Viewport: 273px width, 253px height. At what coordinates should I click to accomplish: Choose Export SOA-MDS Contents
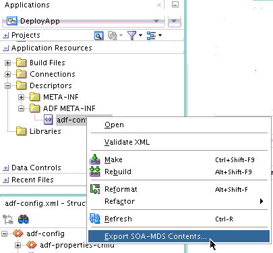pos(179,236)
